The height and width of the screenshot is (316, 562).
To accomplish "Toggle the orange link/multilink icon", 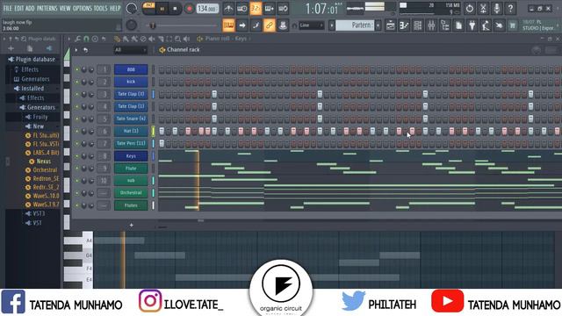I will click(270, 25).
